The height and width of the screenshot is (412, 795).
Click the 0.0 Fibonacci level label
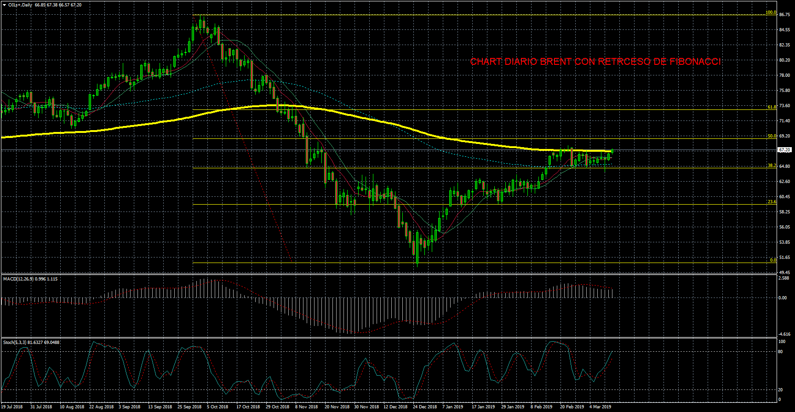coord(773,260)
